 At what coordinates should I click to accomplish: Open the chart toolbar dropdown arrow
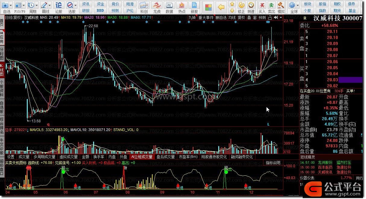pyautogui.click(x=281, y=18)
